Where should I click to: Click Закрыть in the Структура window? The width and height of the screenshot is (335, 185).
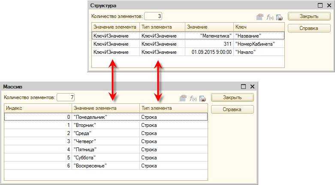(309, 16)
